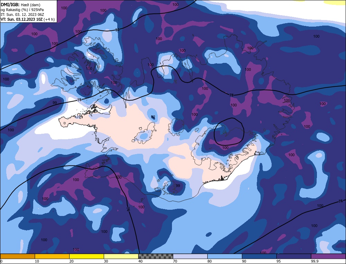The width and height of the screenshot is (346, 264).
Task: Click the navy 95–99.9 legend swatch
Action: (x=294, y=256)
